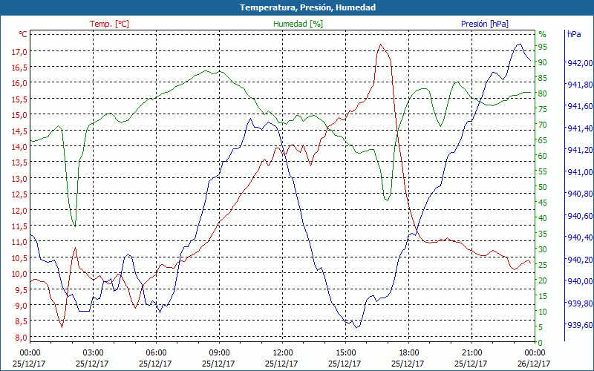Click the '13,5' temperature axis value
The image size is (594, 371).
pyautogui.click(x=20, y=162)
